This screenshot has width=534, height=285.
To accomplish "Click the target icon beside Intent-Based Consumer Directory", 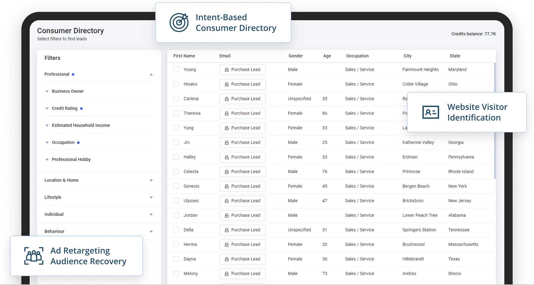I will click(x=179, y=23).
